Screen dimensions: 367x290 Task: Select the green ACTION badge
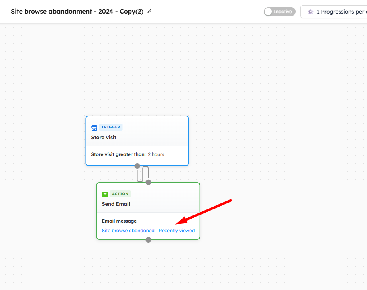tap(120, 194)
